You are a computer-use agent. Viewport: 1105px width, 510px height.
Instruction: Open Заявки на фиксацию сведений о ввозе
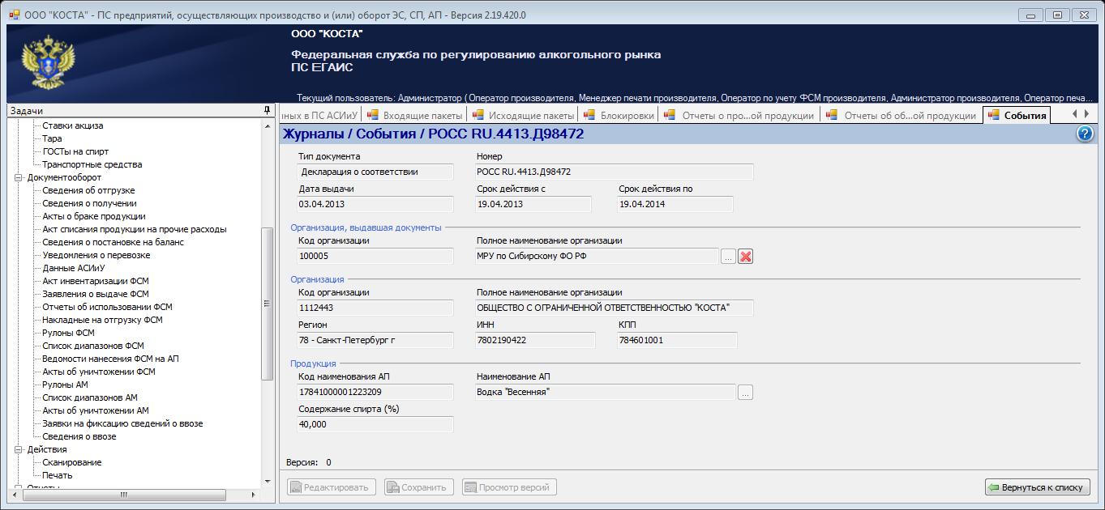click(122, 423)
